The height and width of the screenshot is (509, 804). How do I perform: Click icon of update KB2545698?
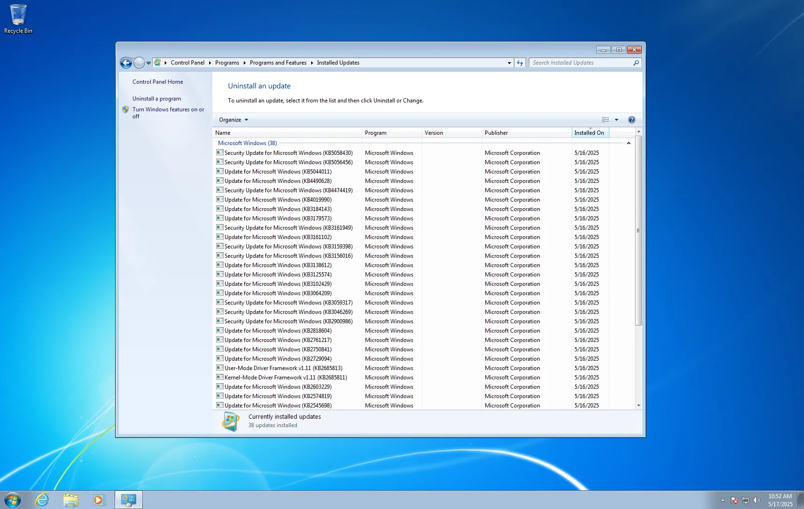click(x=219, y=405)
